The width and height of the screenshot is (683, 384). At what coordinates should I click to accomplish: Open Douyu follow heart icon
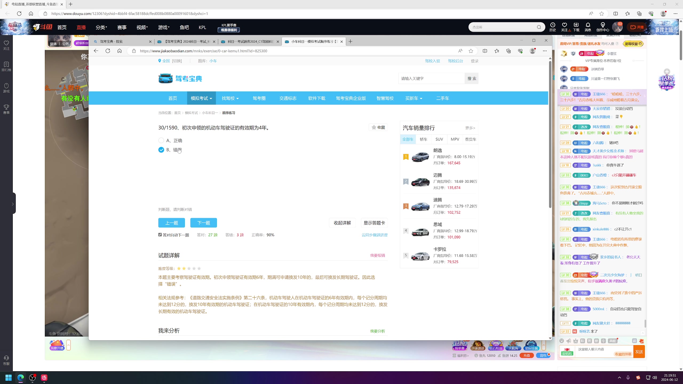click(565, 27)
